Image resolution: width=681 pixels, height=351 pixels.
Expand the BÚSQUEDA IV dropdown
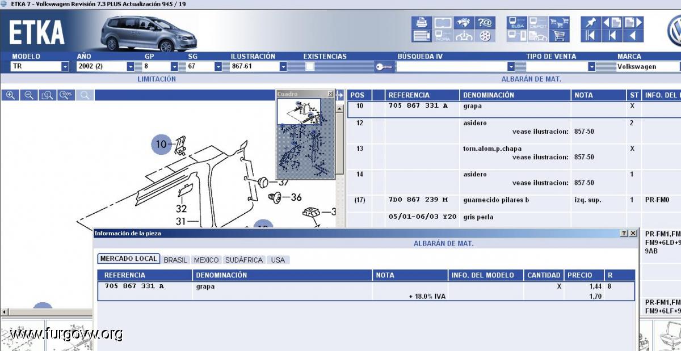click(x=511, y=66)
